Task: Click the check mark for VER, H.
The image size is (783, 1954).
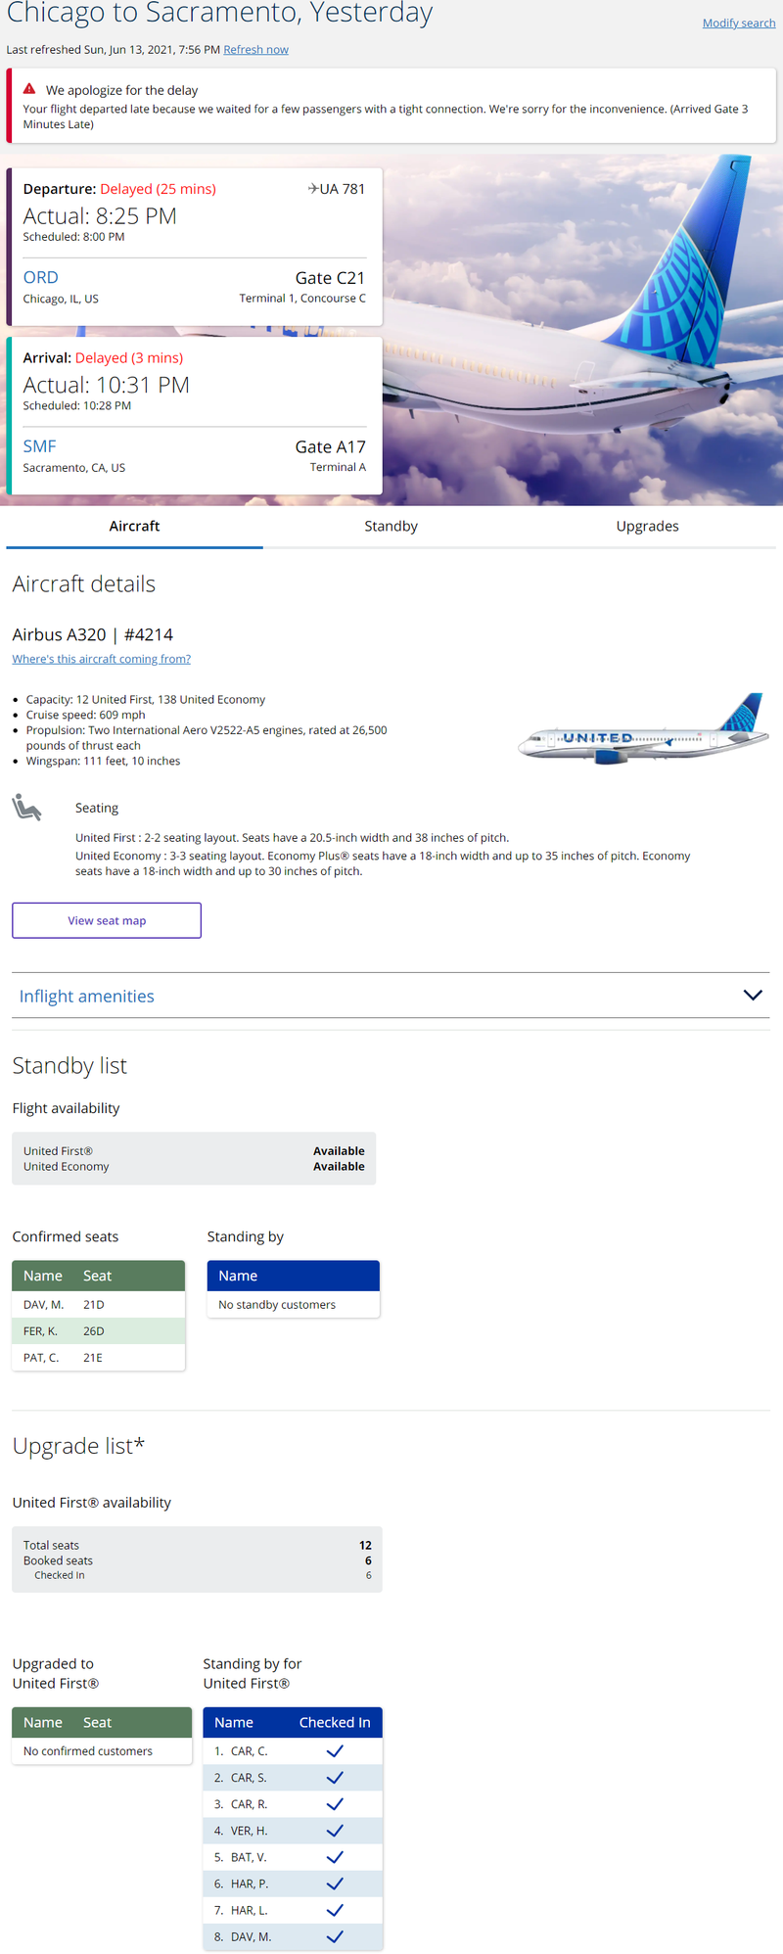Action: (335, 1831)
